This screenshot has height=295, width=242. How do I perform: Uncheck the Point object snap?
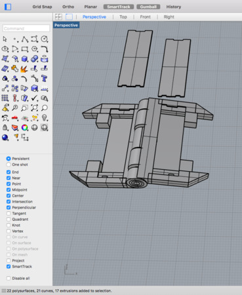point(9,184)
